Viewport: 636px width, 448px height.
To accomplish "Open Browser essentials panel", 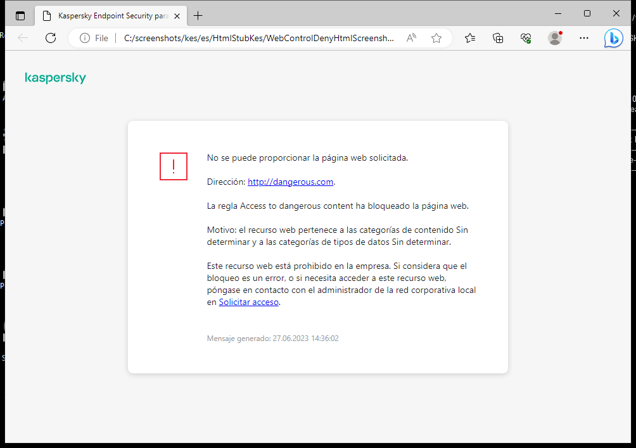I will point(526,38).
